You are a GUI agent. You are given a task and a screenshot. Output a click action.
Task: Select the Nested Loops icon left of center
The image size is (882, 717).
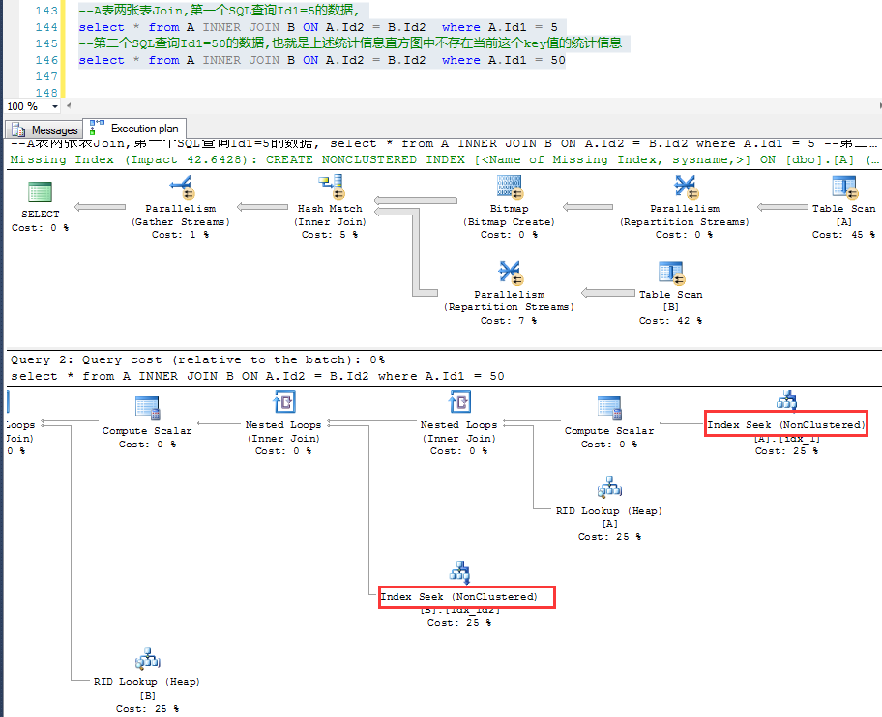[284, 402]
